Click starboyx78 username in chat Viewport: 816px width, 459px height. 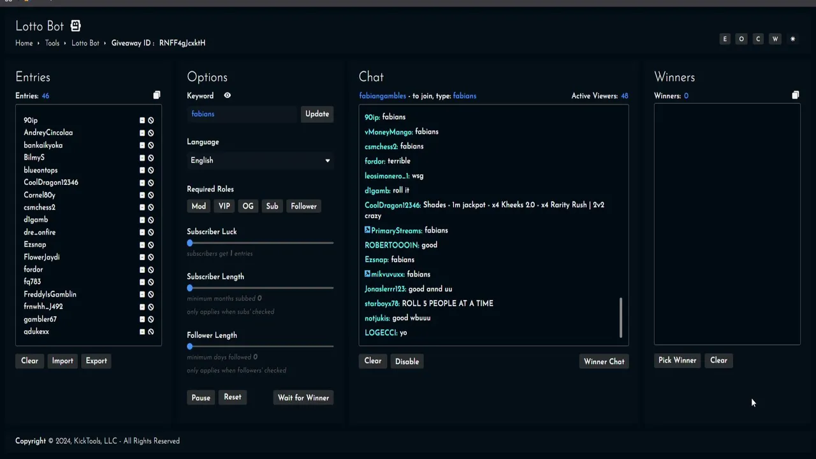(x=382, y=304)
